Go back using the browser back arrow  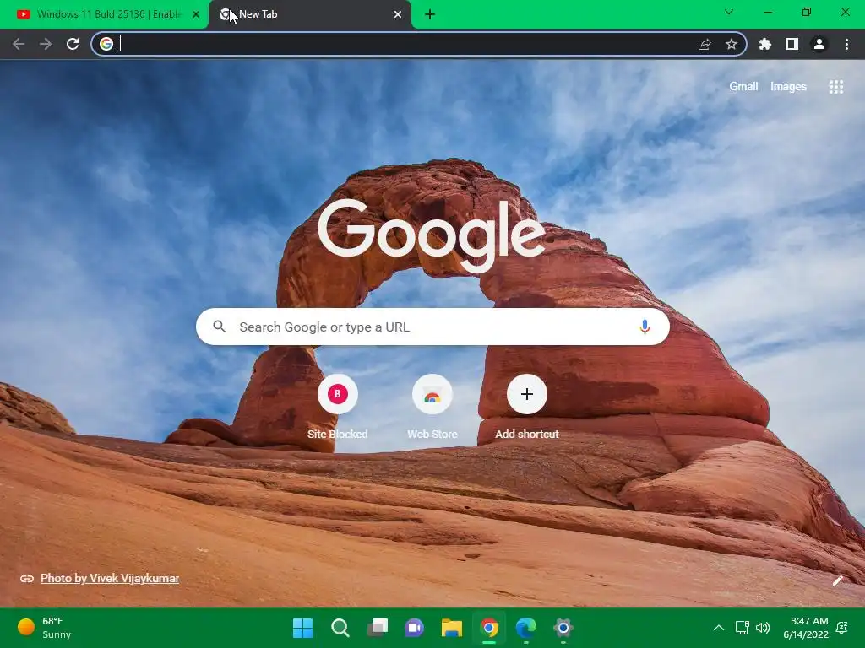19,44
